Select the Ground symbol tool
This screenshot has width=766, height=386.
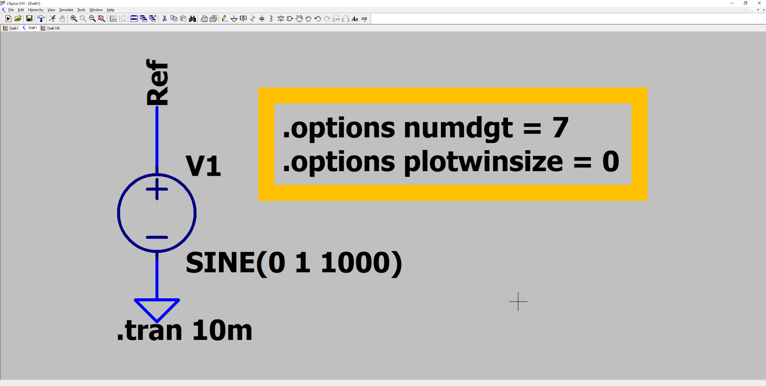click(x=235, y=18)
